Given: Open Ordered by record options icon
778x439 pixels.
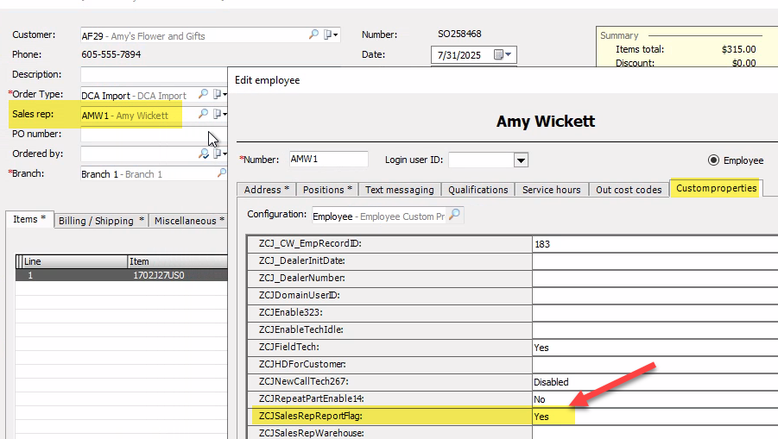Looking at the screenshot, I should click(219, 154).
